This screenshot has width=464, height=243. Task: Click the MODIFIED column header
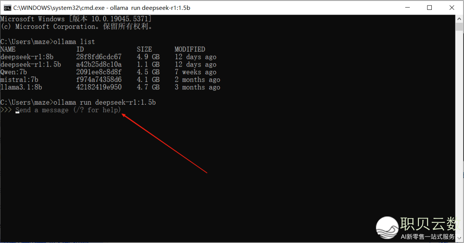(x=190, y=49)
